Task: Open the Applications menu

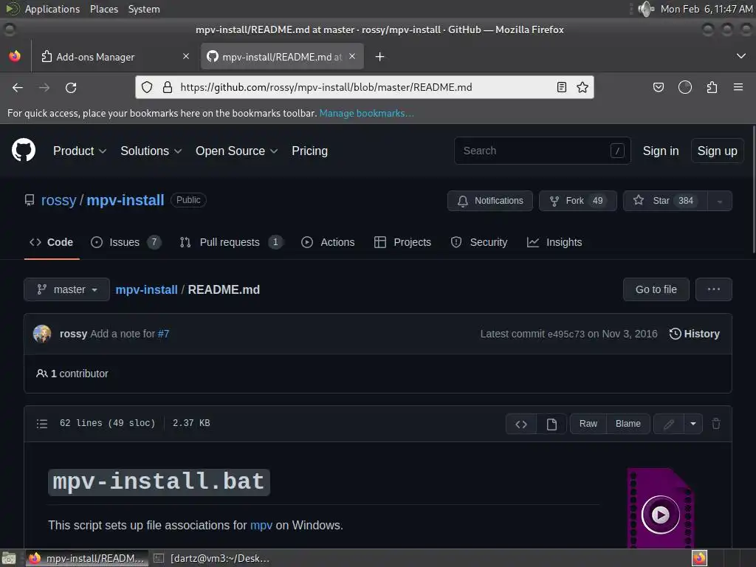Action: [52, 9]
